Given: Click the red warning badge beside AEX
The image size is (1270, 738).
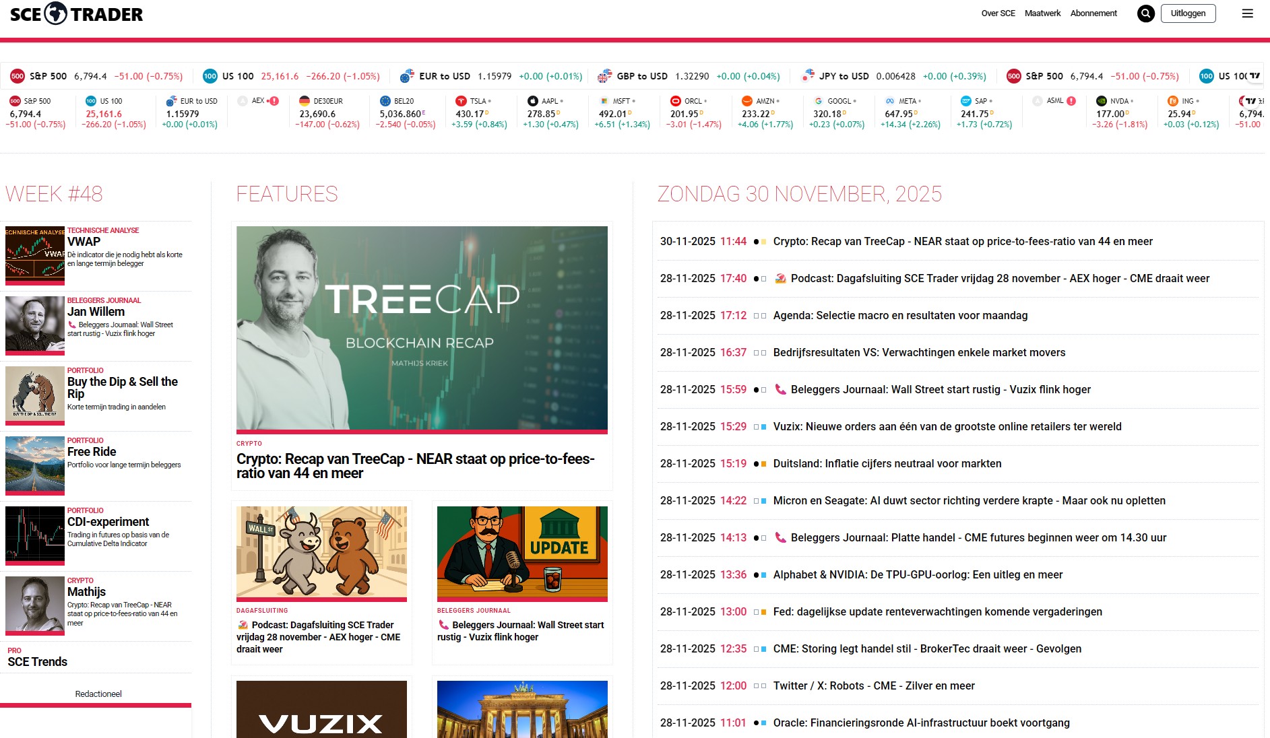Looking at the screenshot, I should 274,101.
